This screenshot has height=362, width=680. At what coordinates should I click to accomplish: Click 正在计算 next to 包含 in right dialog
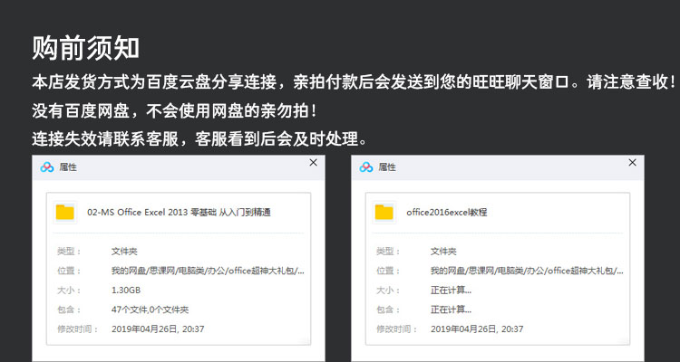click(451, 310)
